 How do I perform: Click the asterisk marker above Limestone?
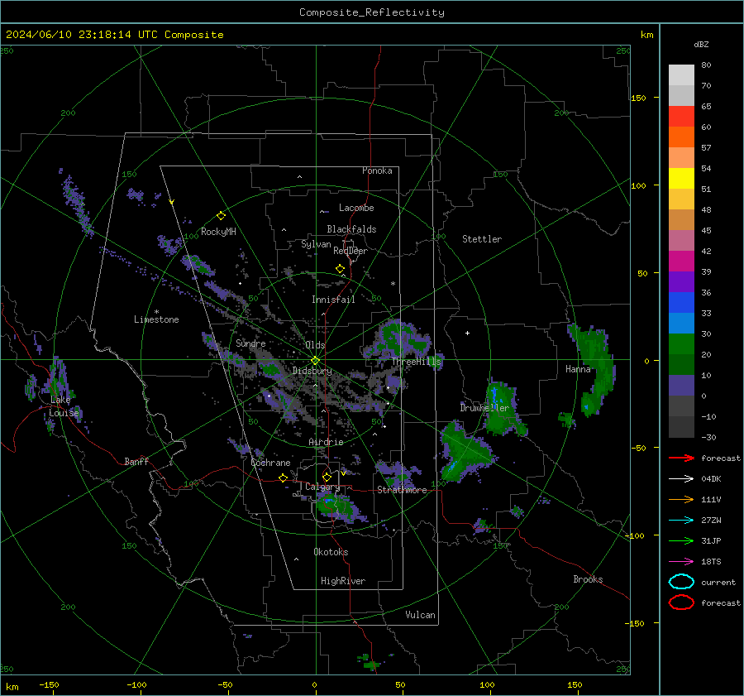pos(156,312)
